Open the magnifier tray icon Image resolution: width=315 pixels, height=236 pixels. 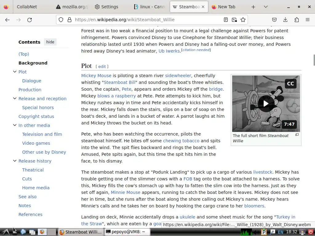coord(273,232)
